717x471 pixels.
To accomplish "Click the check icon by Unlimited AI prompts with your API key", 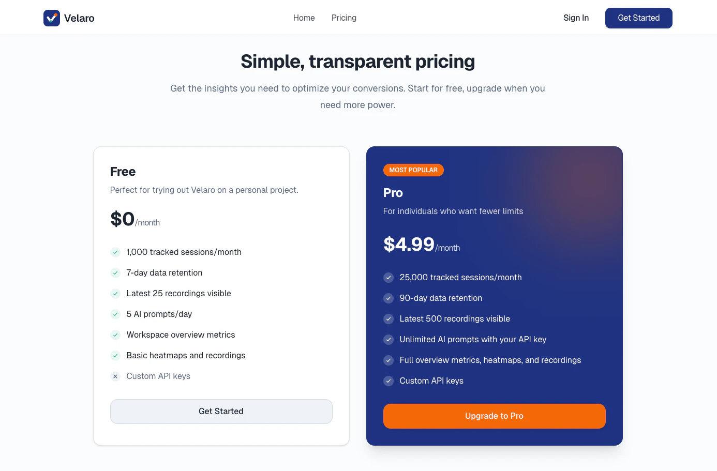I will click(x=389, y=340).
